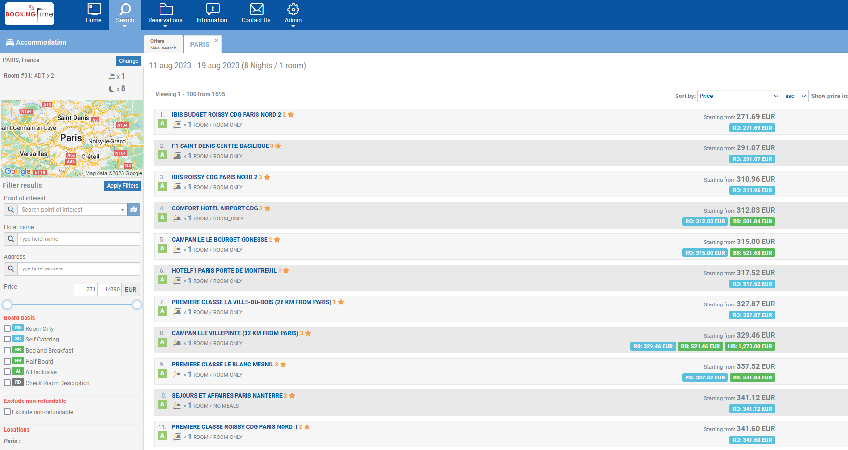Check the Half Board option

click(x=7, y=361)
